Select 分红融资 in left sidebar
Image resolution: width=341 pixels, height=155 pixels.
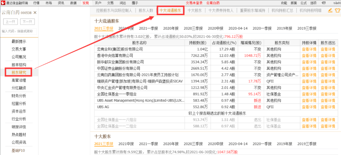(19, 88)
